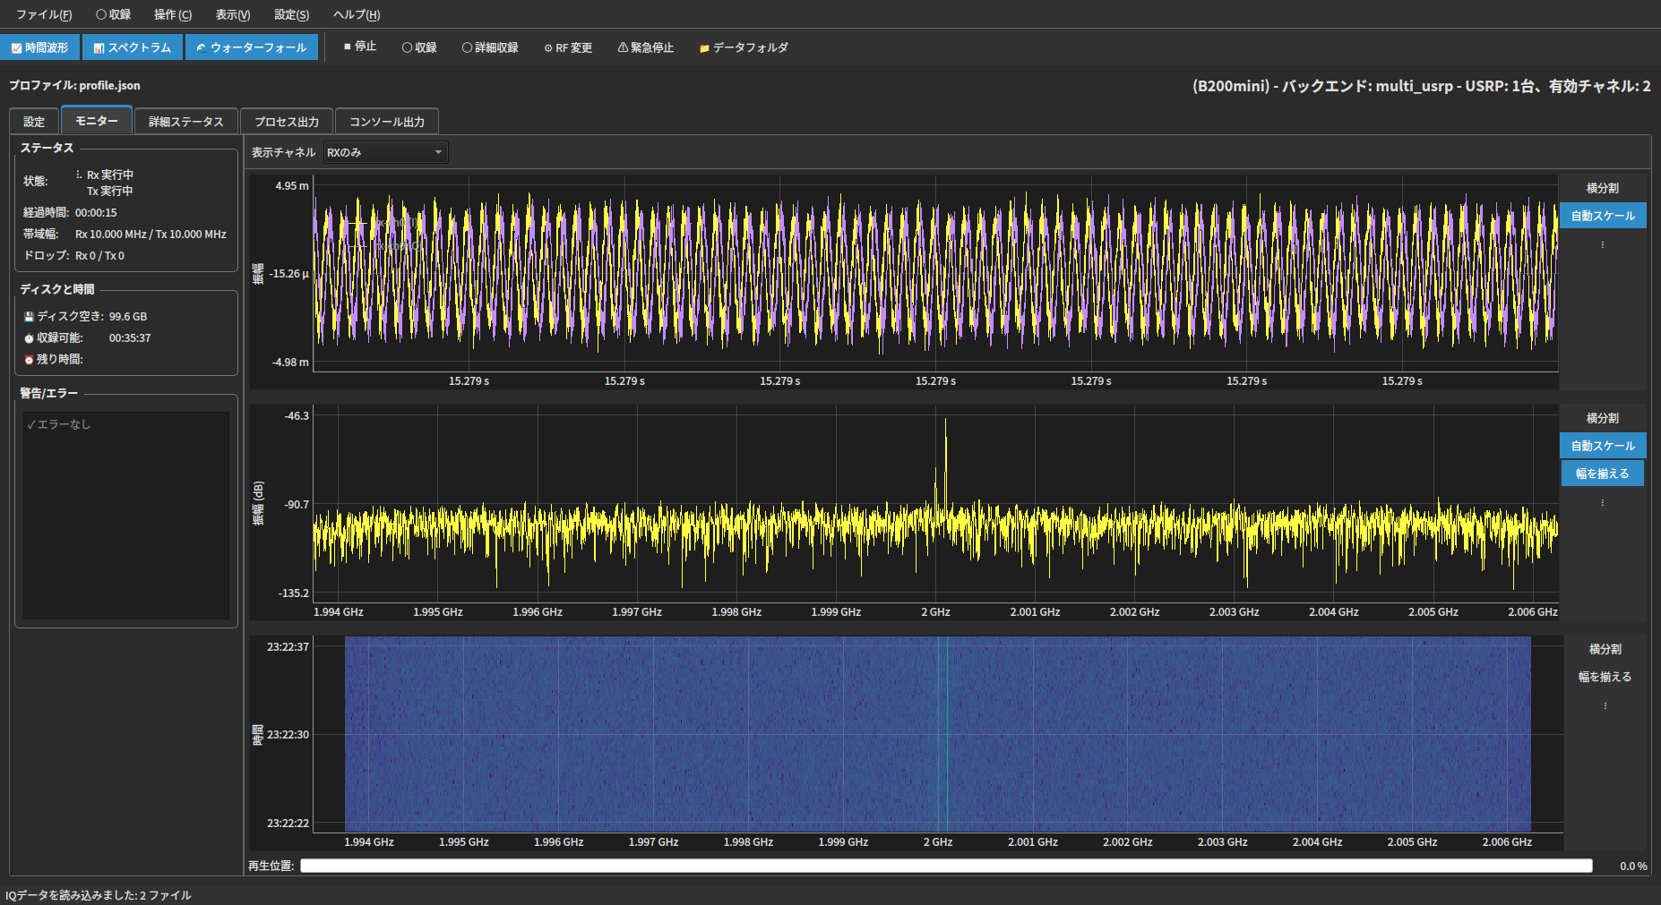Switch to 詳細ステータス tab
The height and width of the screenshot is (905, 1661).
[x=186, y=122]
